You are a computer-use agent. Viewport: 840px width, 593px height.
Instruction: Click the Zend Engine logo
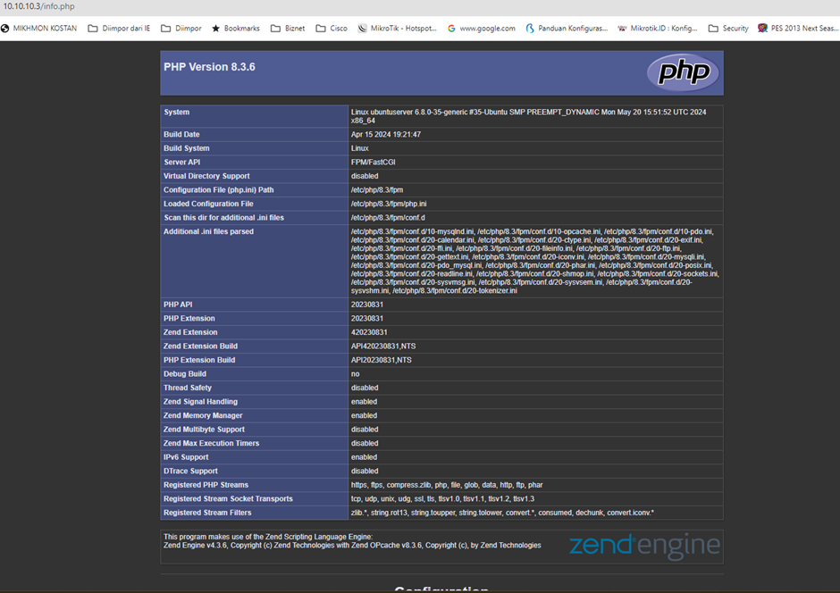[x=644, y=545]
